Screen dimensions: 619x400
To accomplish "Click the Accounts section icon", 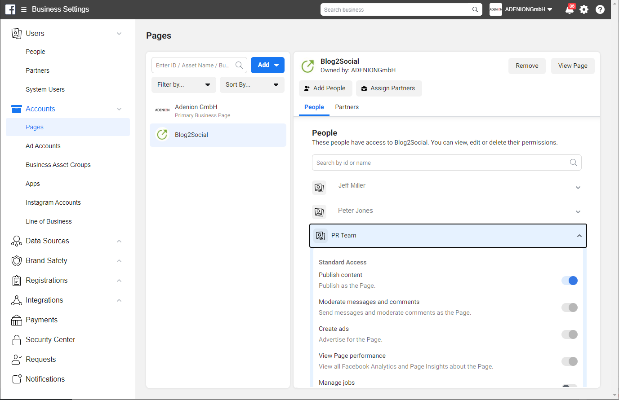I will click(17, 109).
